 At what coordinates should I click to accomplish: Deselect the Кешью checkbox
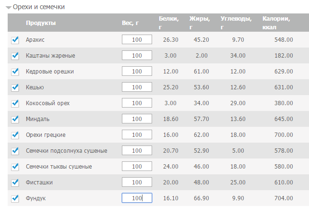tap(15, 87)
